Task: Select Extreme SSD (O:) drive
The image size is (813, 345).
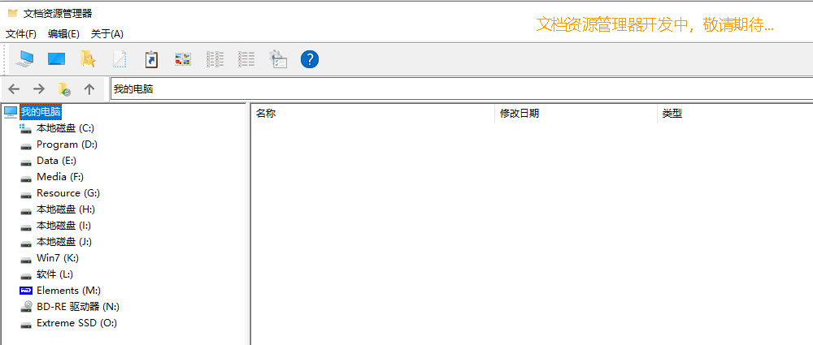Action: click(76, 323)
